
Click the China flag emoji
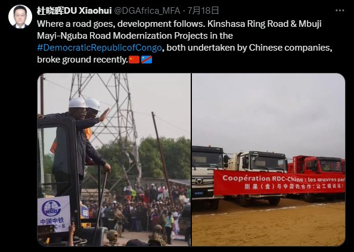point(134,60)
